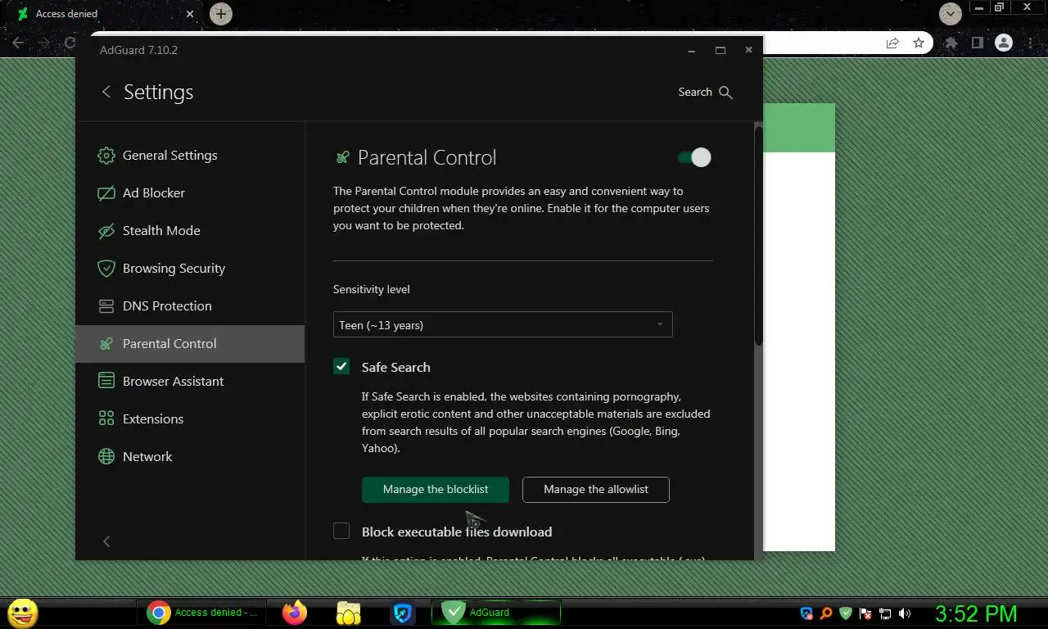Click Chrome's back navigation arrow
This screenshot has height=629, width=1048.
click(x=18, y=43)
